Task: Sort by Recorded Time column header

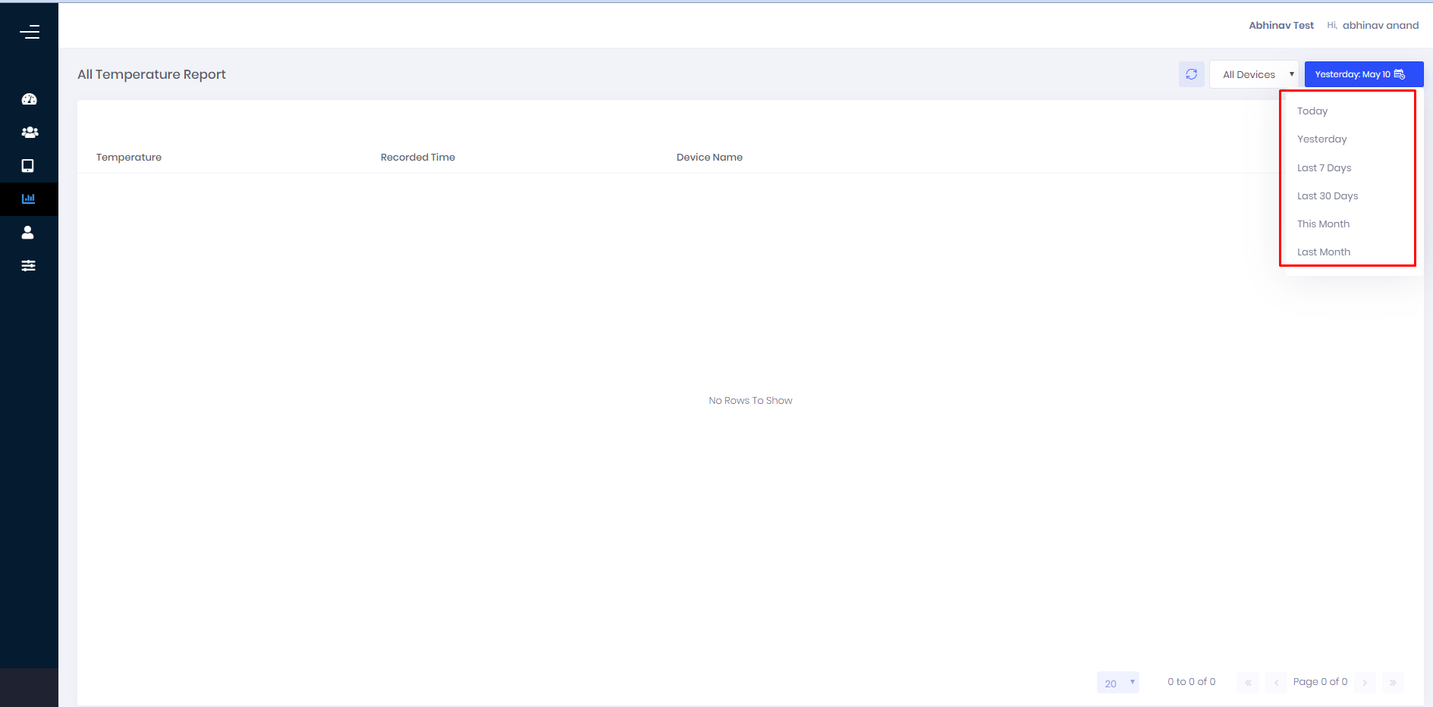Action: [x=418, y=157]
